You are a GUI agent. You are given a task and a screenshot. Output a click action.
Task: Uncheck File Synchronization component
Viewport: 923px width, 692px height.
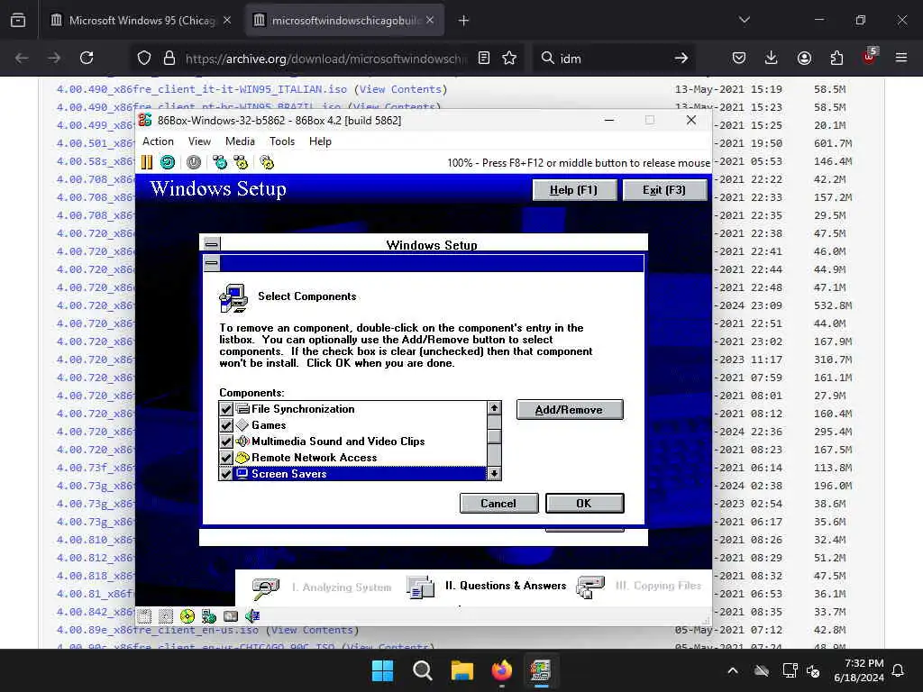(226, 409)
